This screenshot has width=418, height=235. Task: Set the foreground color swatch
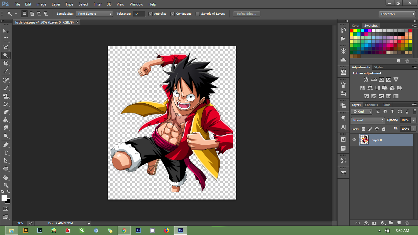coord(4,198)
